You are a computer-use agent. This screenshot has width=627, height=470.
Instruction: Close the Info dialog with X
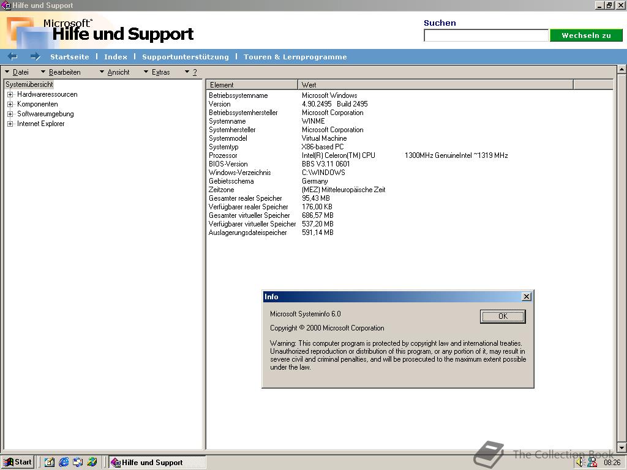click(x=527, y=297)
